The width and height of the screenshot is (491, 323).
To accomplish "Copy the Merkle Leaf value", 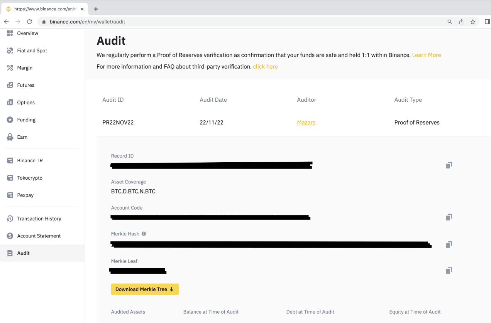I will click(x=449, y=271).
